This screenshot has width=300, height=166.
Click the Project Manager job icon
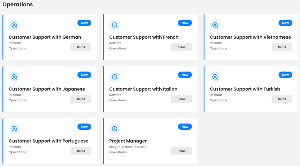(x=115, y=129)
